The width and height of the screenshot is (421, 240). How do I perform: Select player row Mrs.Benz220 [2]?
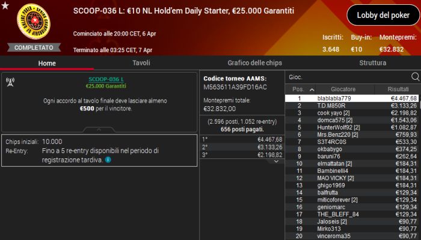click(x=352, y=134)
